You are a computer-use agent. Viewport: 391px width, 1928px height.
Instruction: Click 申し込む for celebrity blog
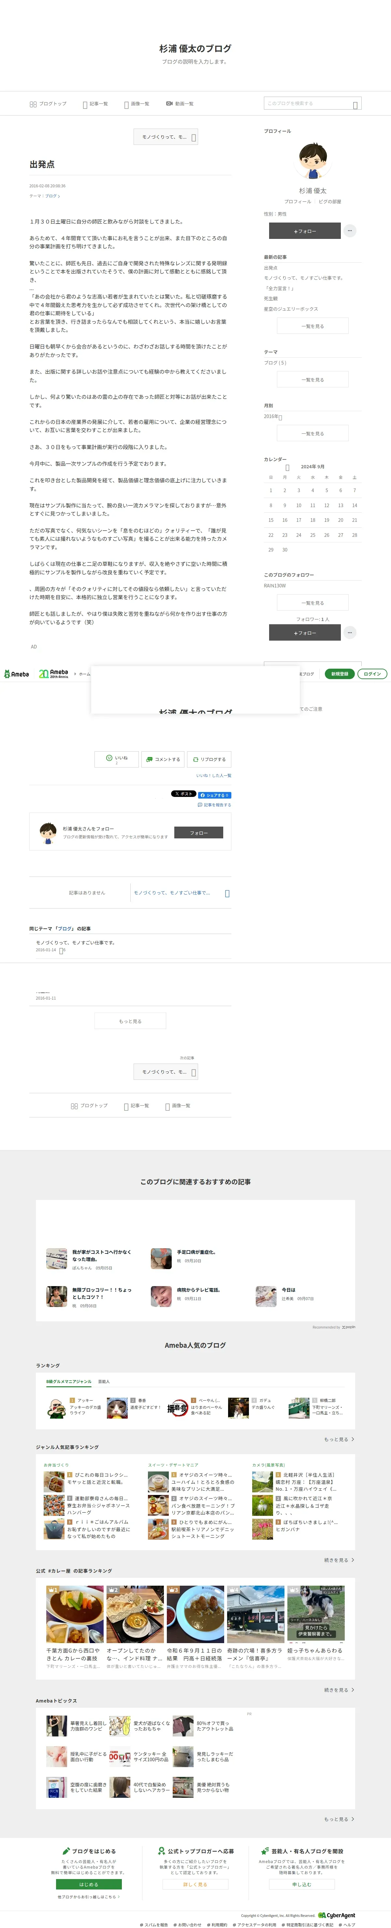[x=301, y=1884]
